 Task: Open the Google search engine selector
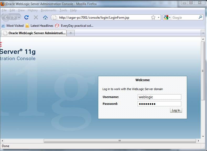pos(167,17)
